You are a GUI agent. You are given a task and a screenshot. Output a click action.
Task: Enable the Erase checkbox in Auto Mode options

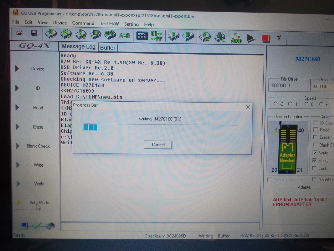pos(315,137)
